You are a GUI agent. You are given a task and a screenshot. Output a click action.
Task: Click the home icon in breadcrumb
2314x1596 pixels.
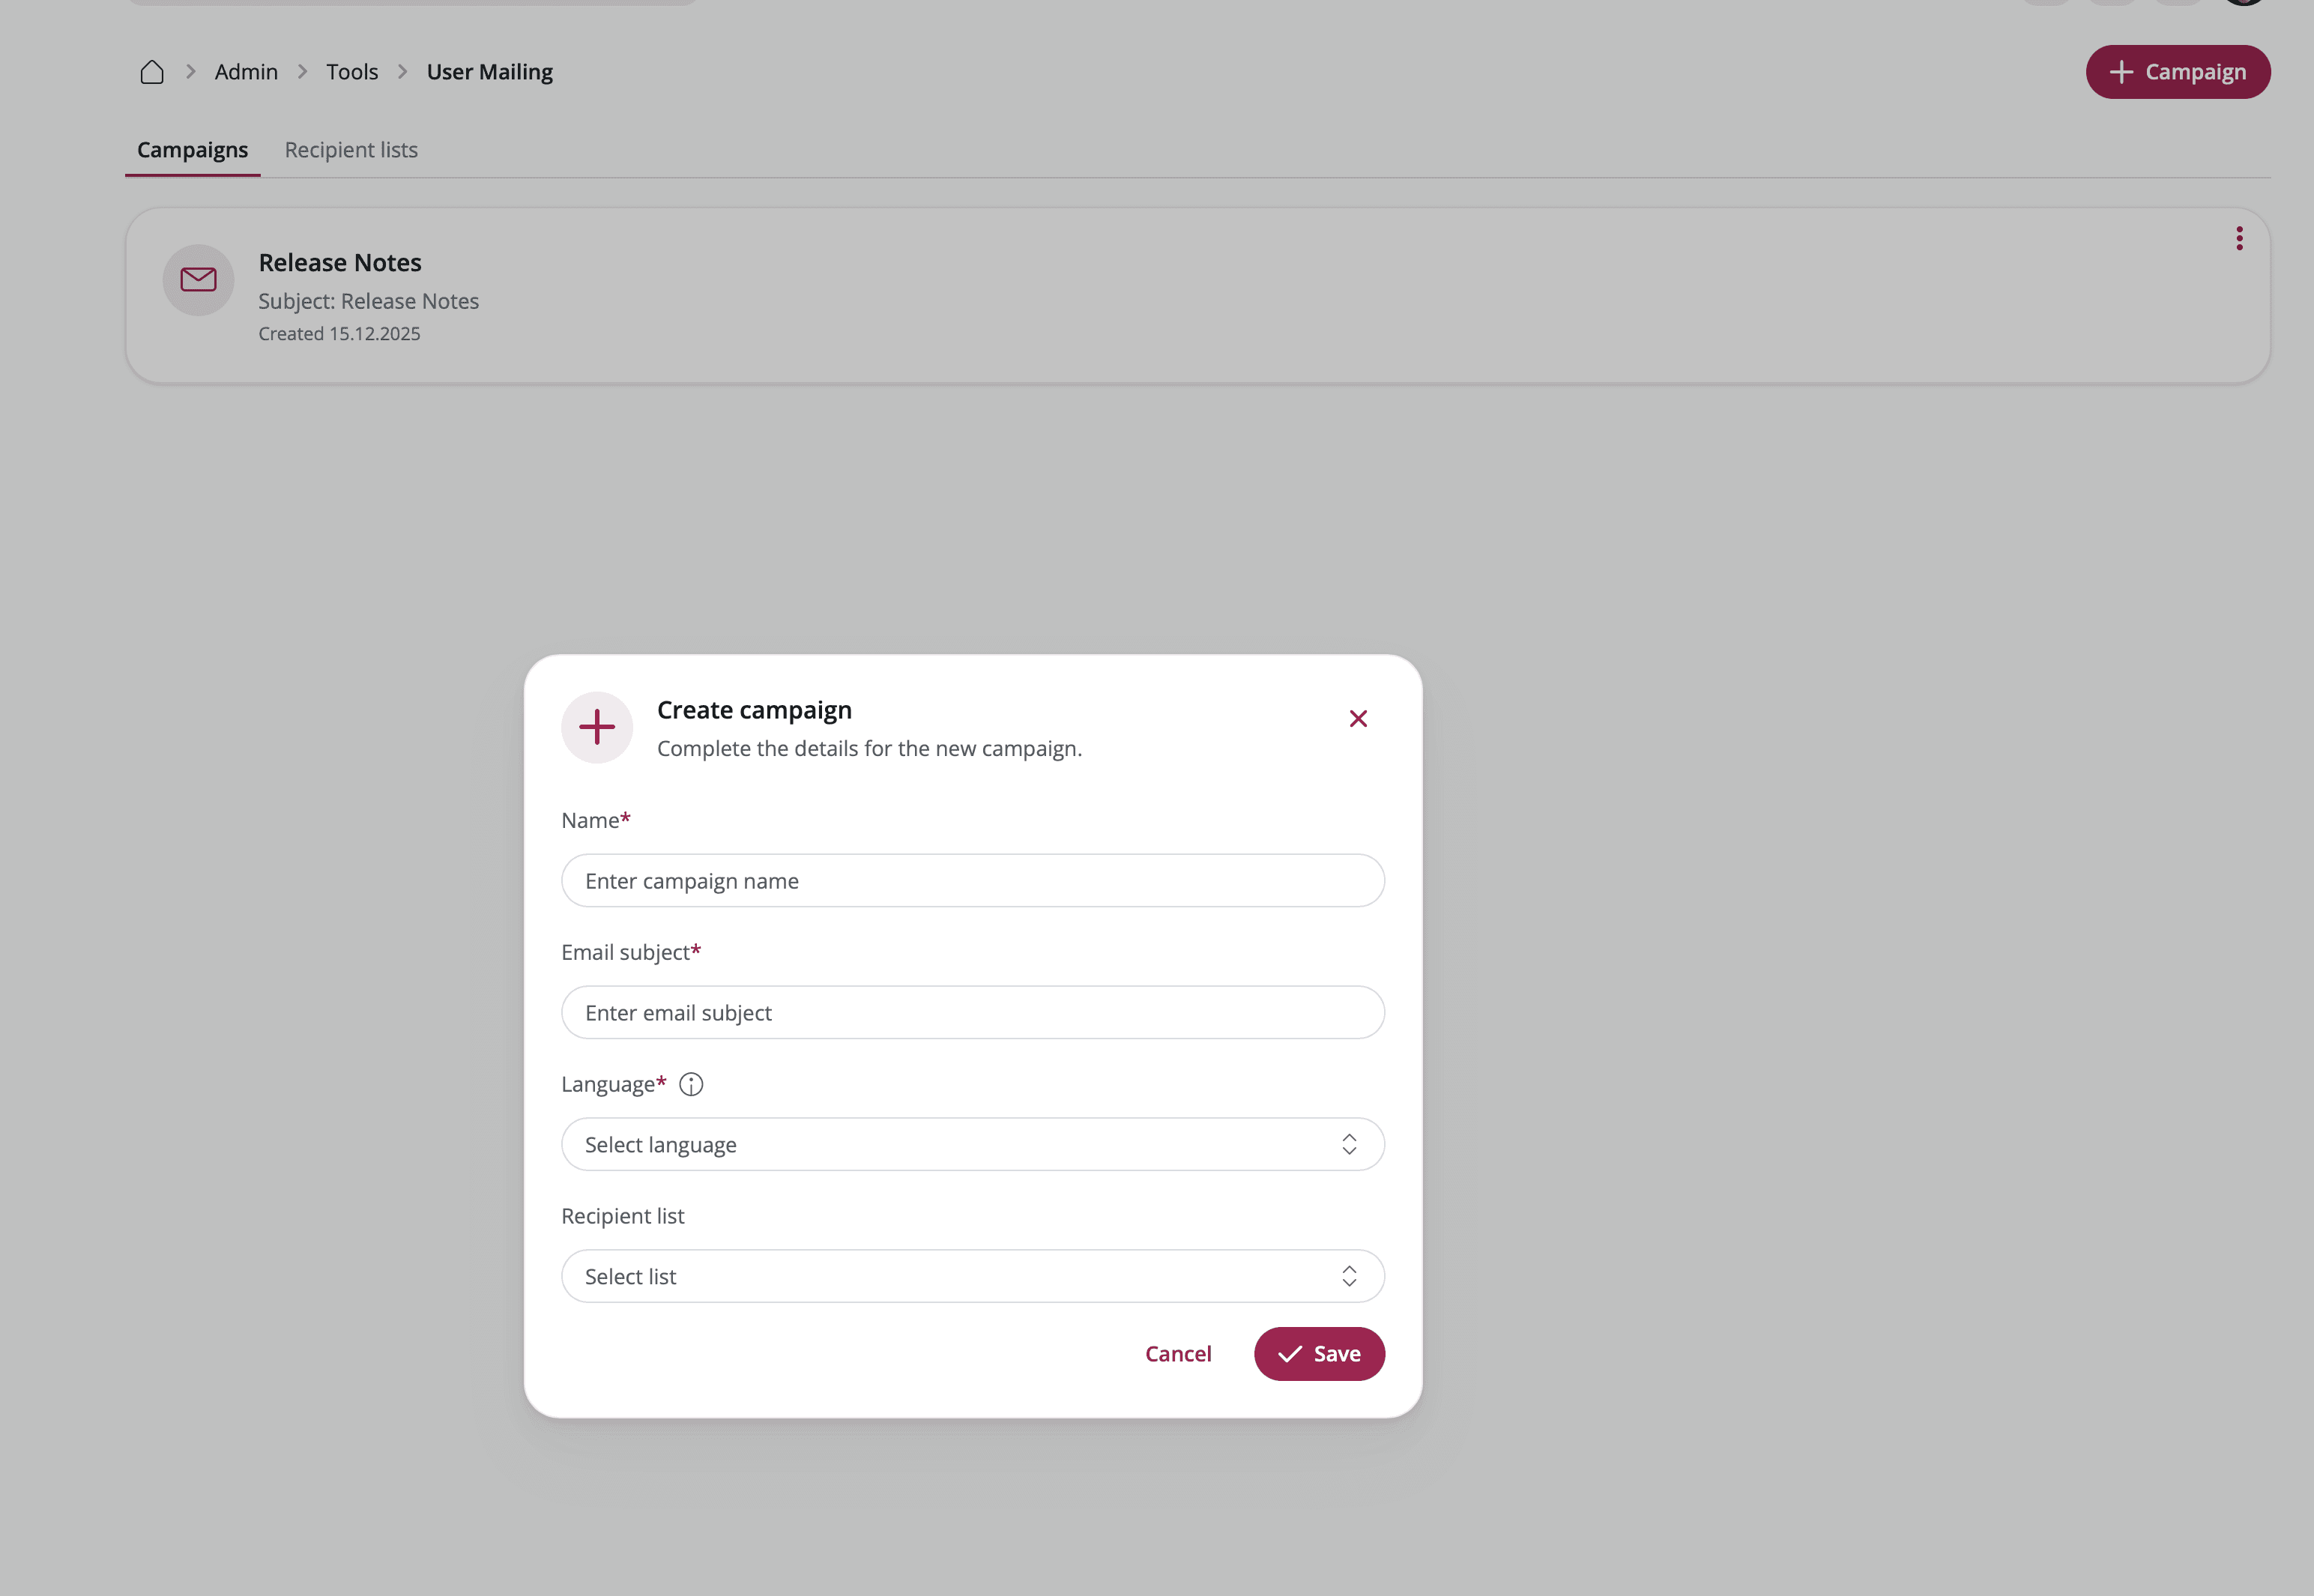pyautogui.click(x=152, y=72)
